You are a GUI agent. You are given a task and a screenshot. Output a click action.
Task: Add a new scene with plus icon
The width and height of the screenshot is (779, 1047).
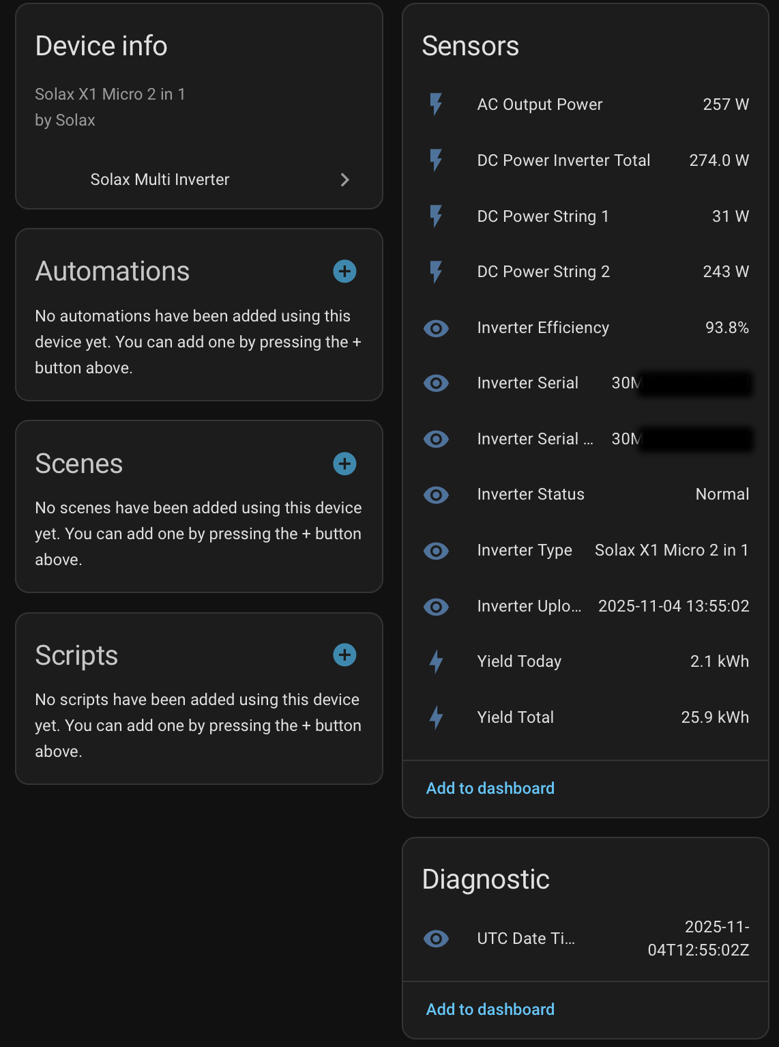pyautogui.click(x=344, y=463)
